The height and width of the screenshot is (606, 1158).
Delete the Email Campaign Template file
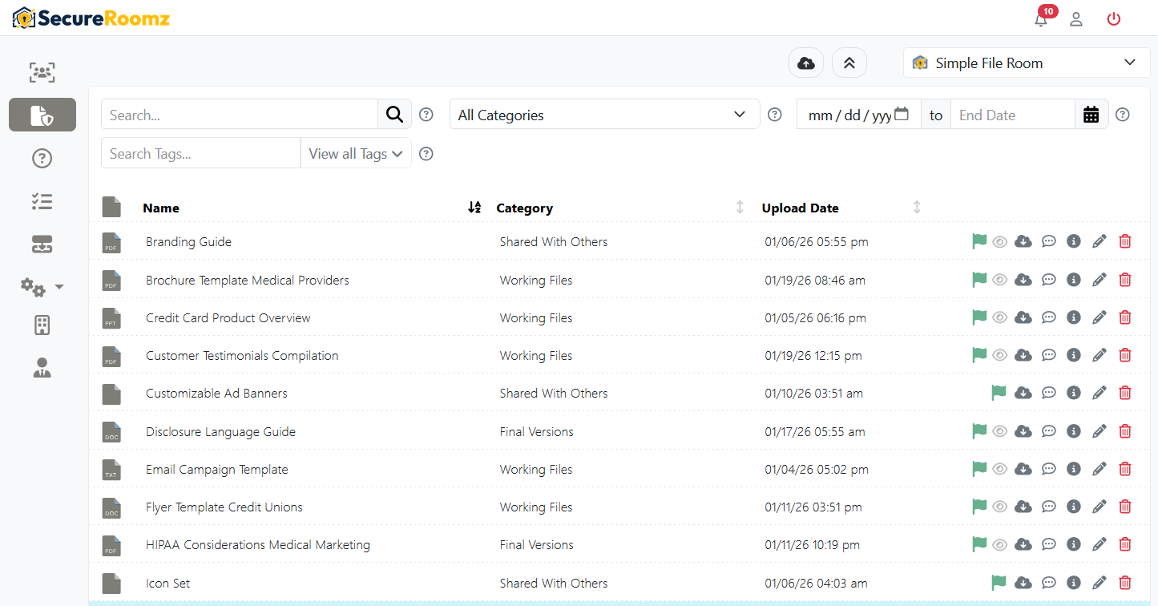click(x=1125, y=469)
